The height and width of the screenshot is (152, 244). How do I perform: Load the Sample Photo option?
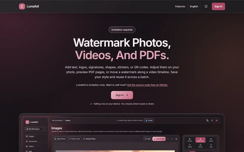tap(89, 139)
